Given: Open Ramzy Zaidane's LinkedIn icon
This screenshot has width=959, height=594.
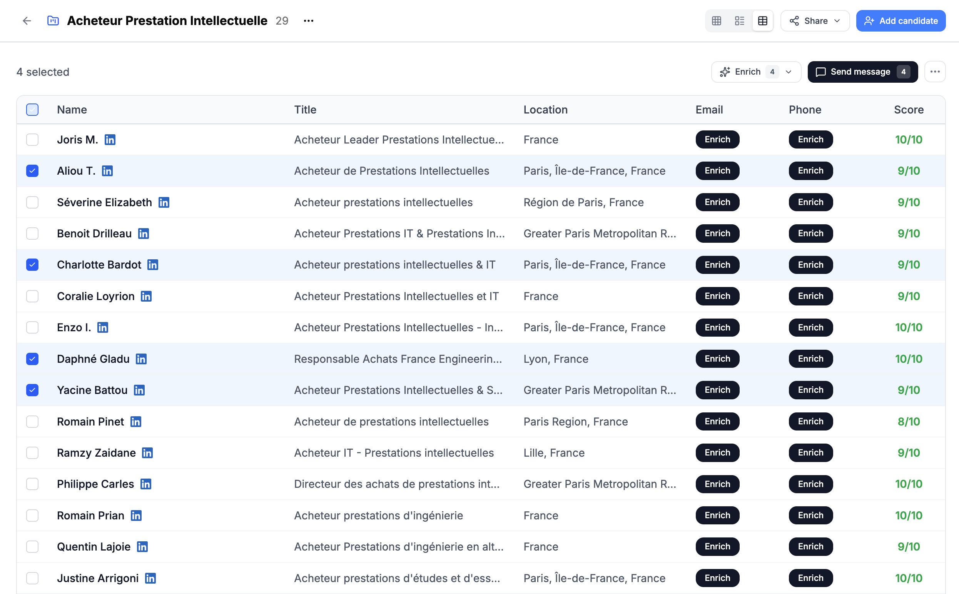Looking at the screenshot, I should (x=147, y=452).
